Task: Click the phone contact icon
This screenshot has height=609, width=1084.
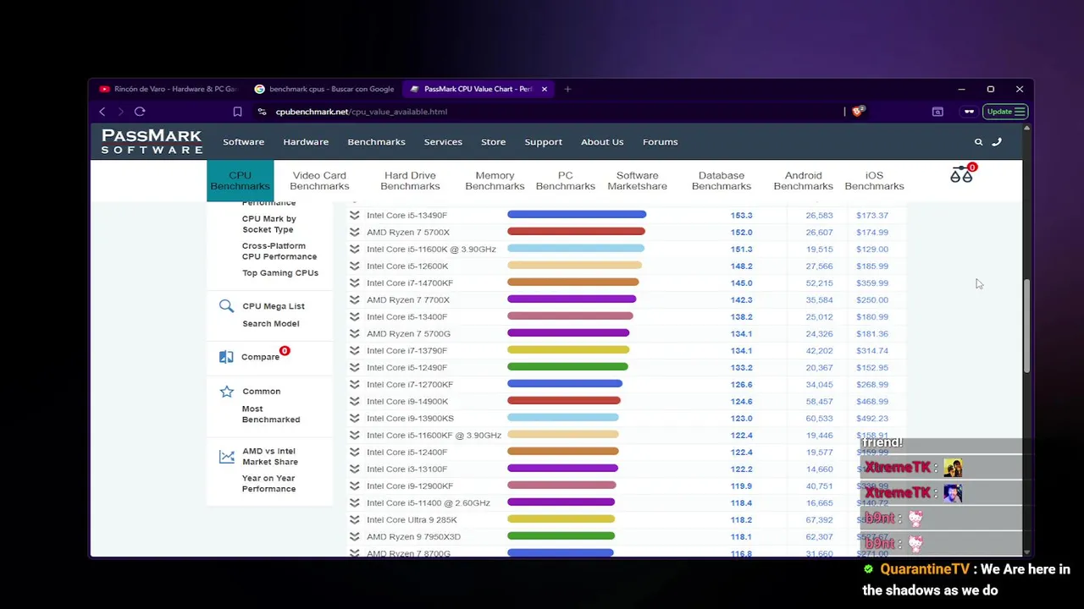Action: 997,142
